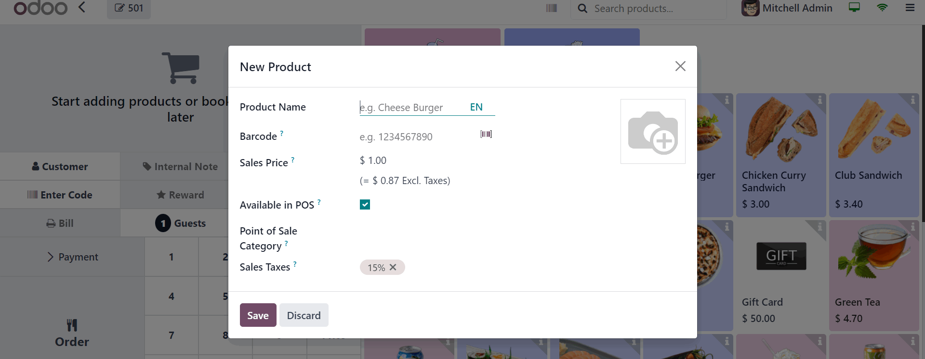Uncheck the Available in POS checkbox
The width and height of the screenshot is (925, 359).
(365, 205)
